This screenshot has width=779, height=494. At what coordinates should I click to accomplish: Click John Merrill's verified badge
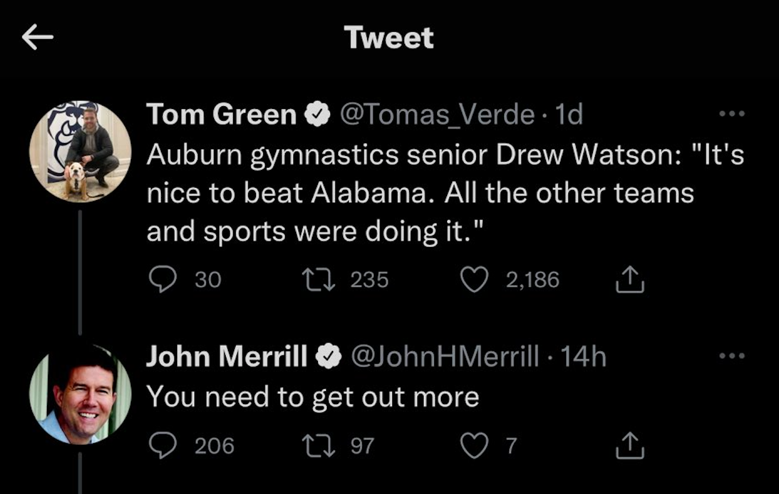pos(329,357)
